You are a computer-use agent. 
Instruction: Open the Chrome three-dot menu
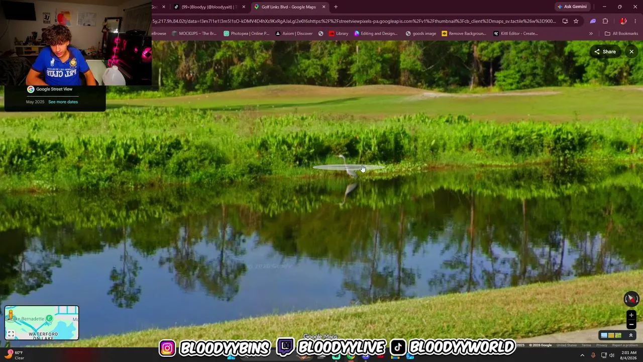[635, 21]
